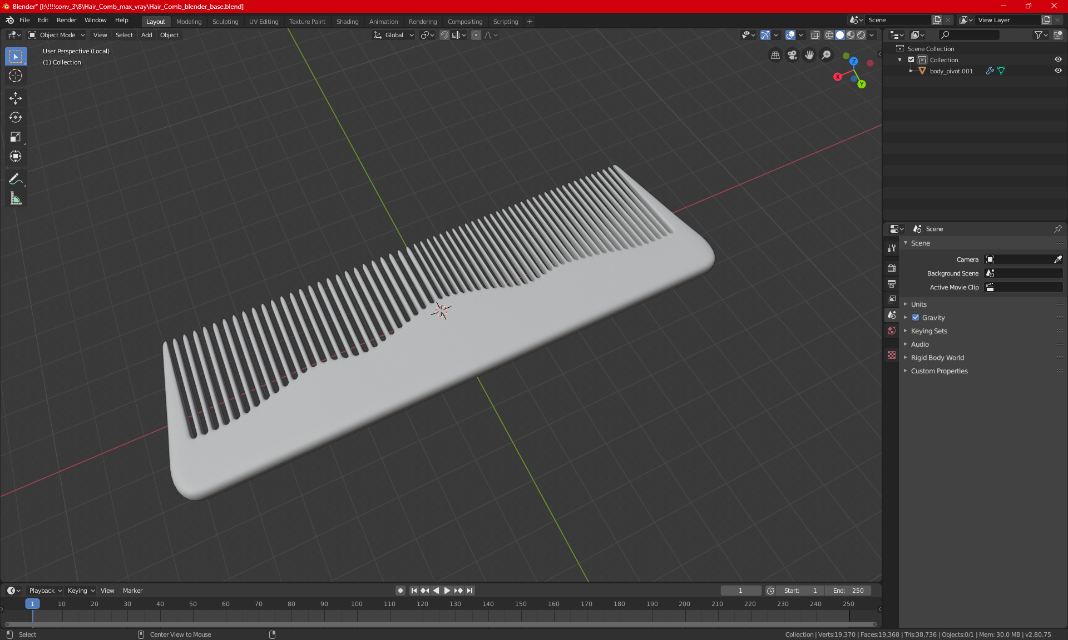Screen dimensions: 1068x640
Task: Toggle X-Ray mode
Action: pyautogui.click(x=815, y=35)
